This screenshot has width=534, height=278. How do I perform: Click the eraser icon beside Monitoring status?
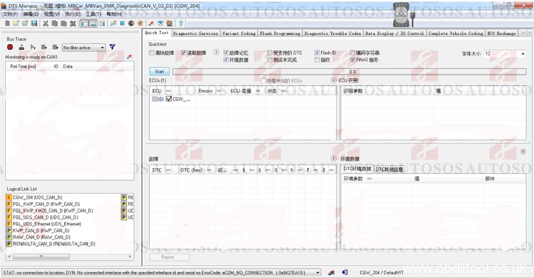point(129,57)
